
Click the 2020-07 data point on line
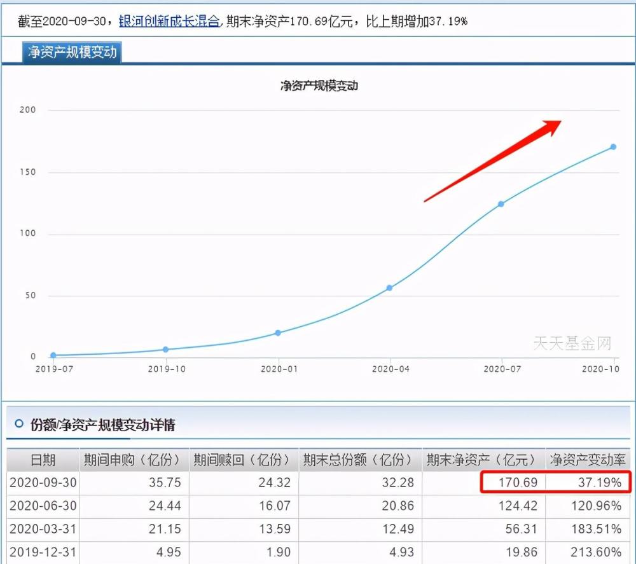(x=501, y=204)
